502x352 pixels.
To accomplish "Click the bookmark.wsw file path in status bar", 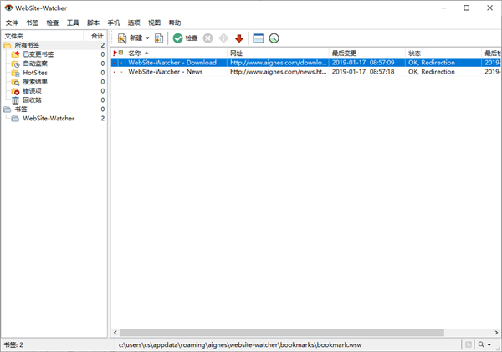I will (x=240, y=345).
